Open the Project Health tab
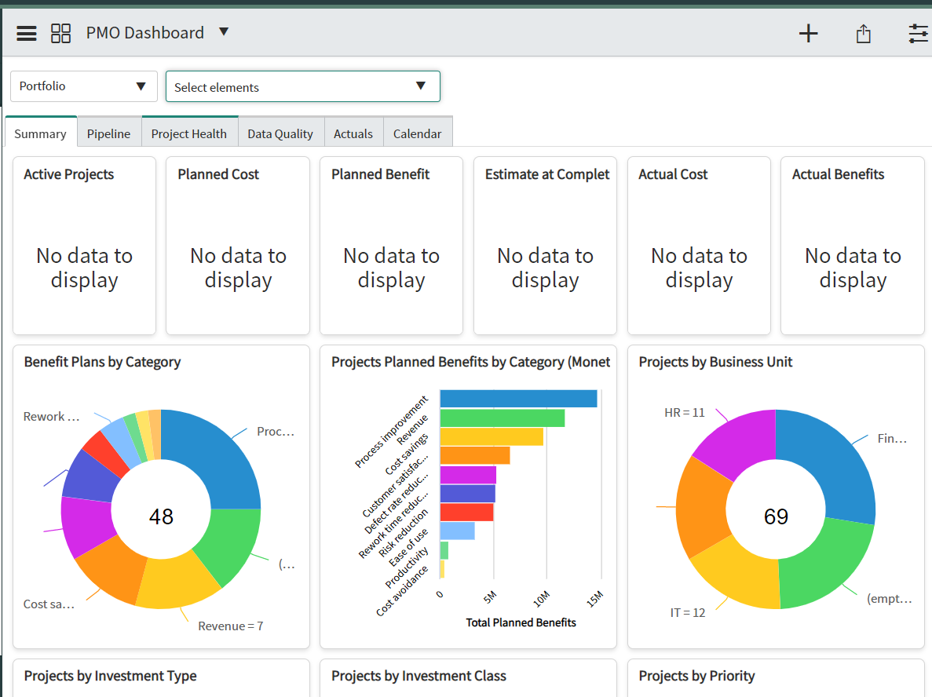The width and height of the screenshot is (932, 697). tap(189, 133)
